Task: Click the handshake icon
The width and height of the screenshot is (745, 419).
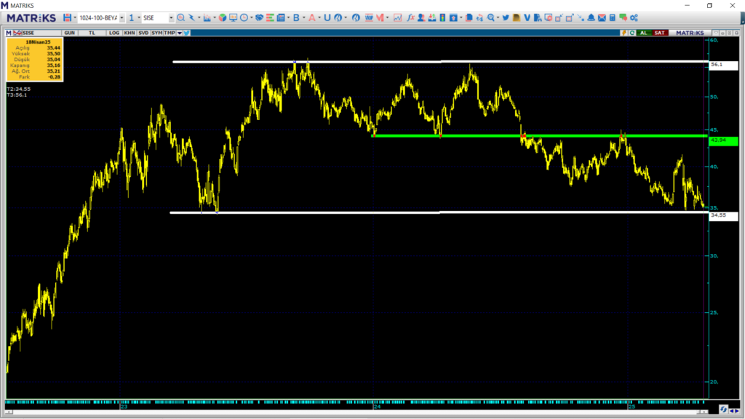Action: (x=259, y=17)
